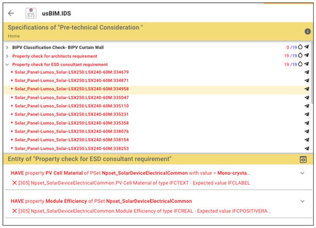
Task: Click the usBIM.IDS app logo
Action: click(31, 13)
